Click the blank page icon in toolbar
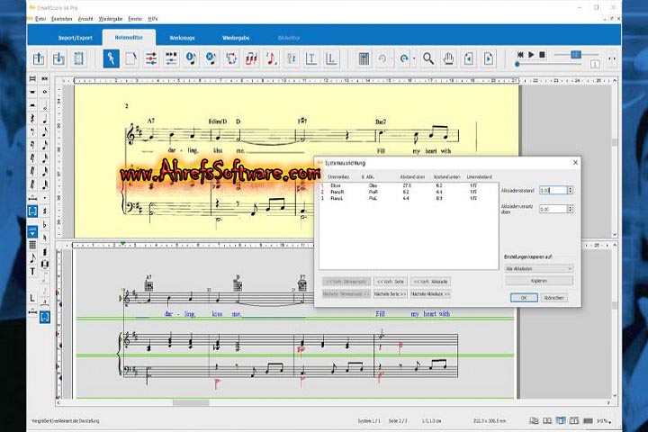648x432 pixels. pos(130,58)
